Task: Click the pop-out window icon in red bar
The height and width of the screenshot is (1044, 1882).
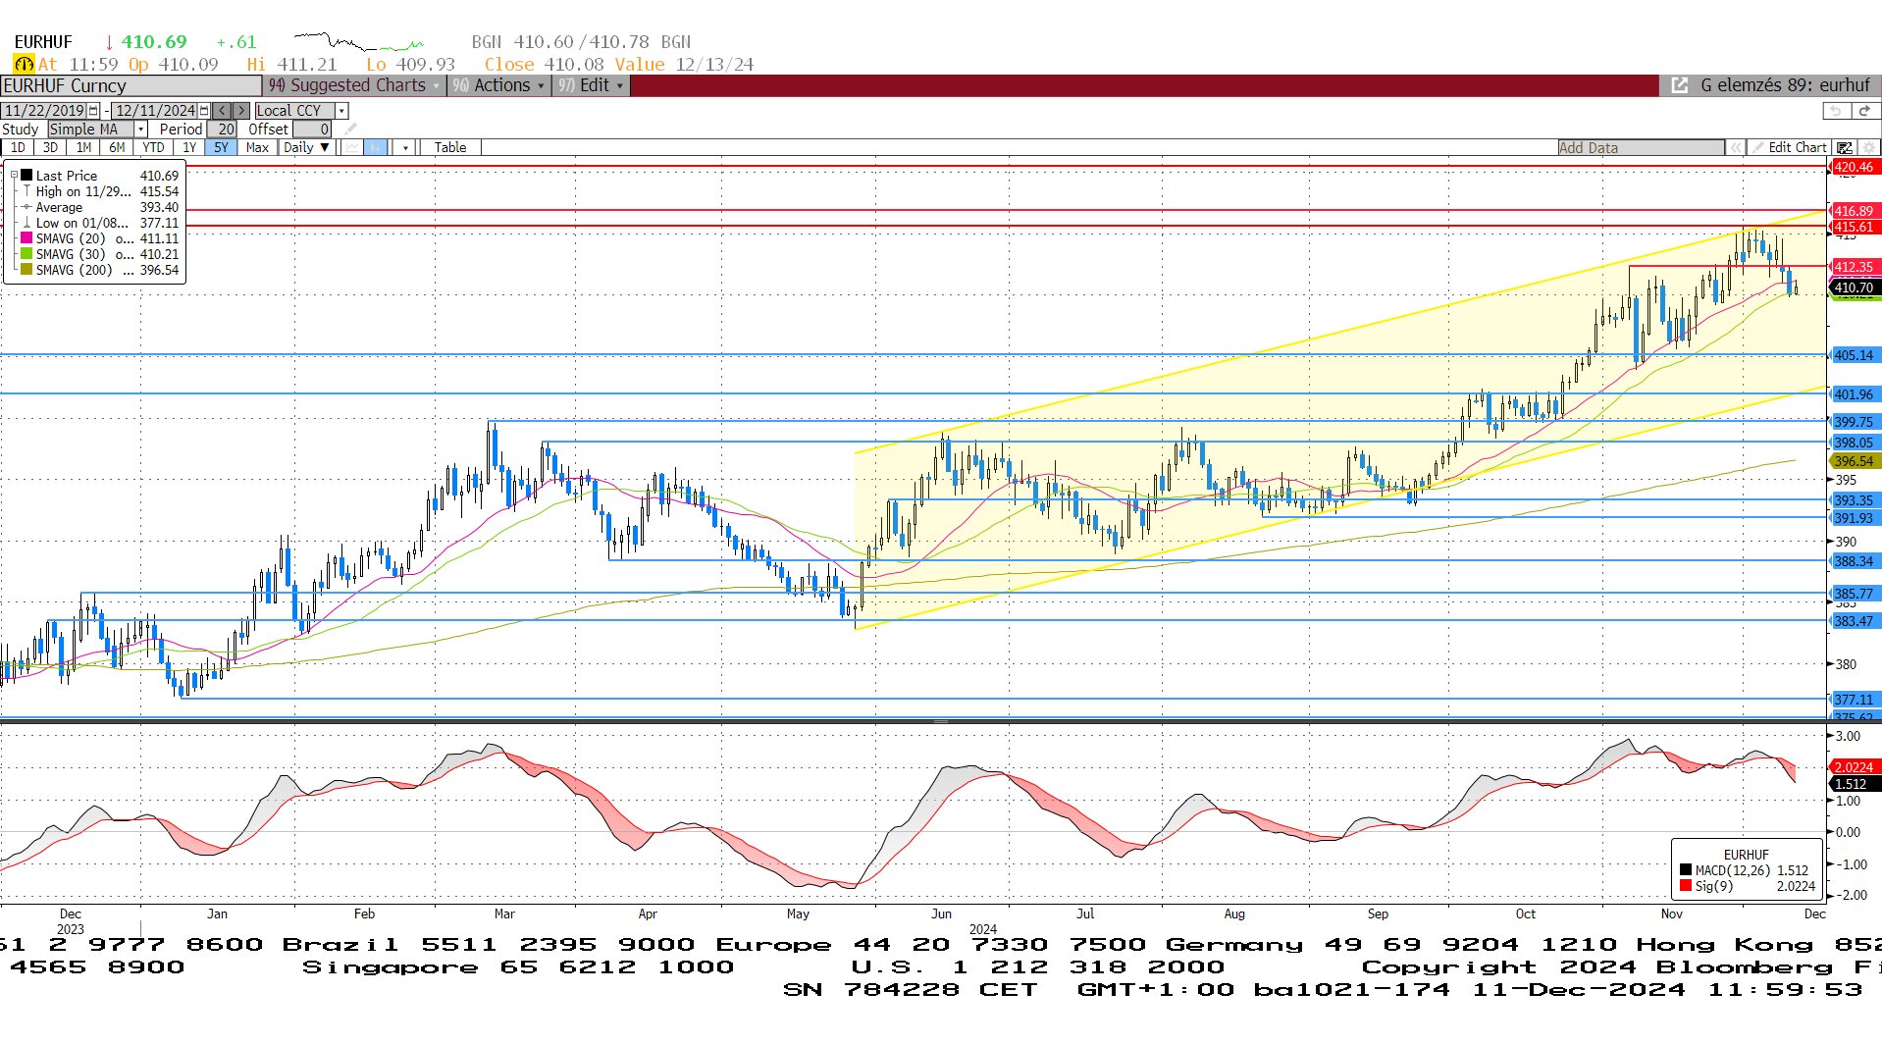Action: tap(1679, 85)
